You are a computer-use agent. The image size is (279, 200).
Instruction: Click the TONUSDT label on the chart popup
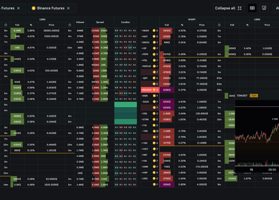[242, 96]
